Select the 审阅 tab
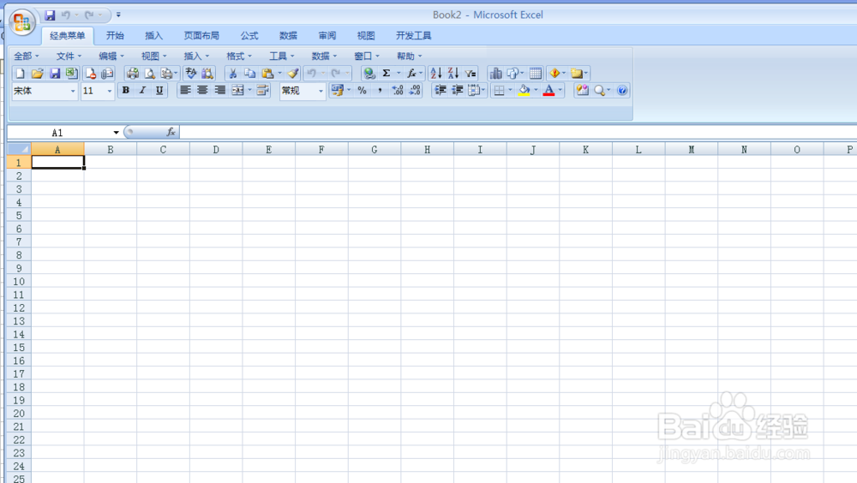 (327, 35)
